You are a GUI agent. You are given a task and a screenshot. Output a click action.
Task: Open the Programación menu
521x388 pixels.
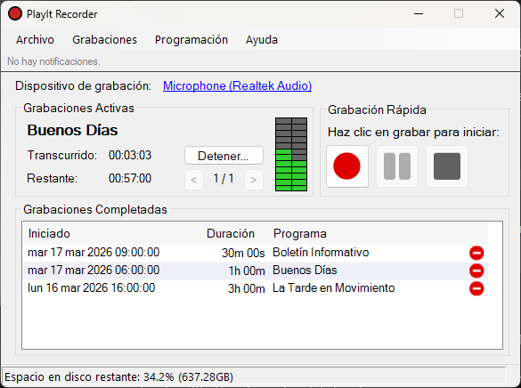point(191,40)
